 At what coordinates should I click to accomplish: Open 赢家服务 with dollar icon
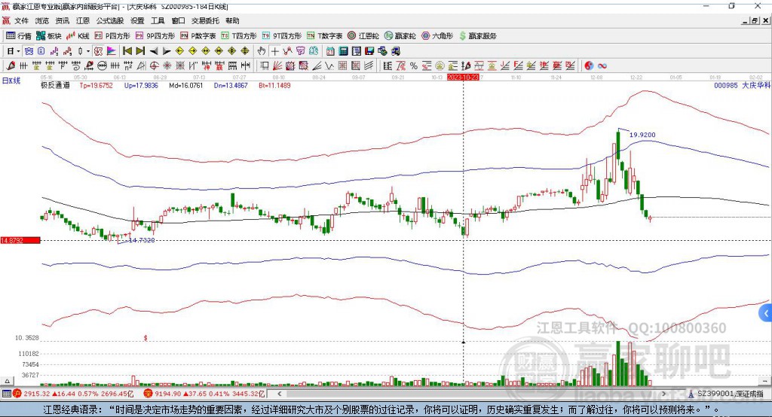477,36
